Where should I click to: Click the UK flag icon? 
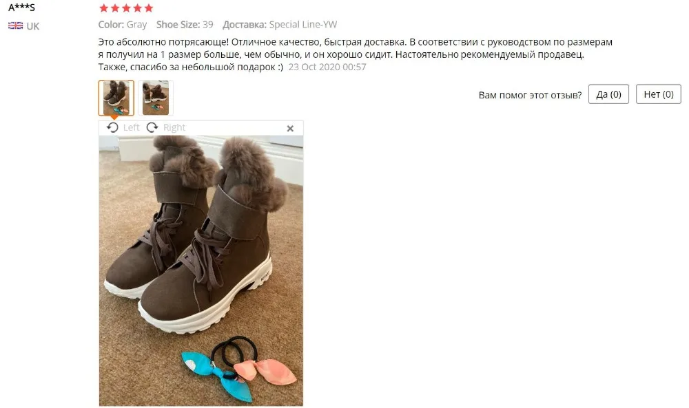(x=15, y=26)
